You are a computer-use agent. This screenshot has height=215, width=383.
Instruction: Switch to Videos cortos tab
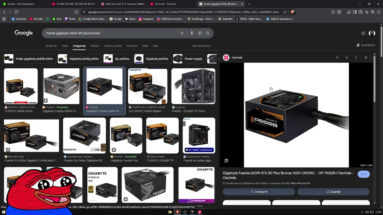(113, 46)
